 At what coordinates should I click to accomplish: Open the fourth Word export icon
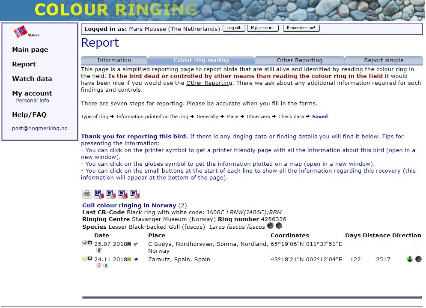(x=135, y=194)
